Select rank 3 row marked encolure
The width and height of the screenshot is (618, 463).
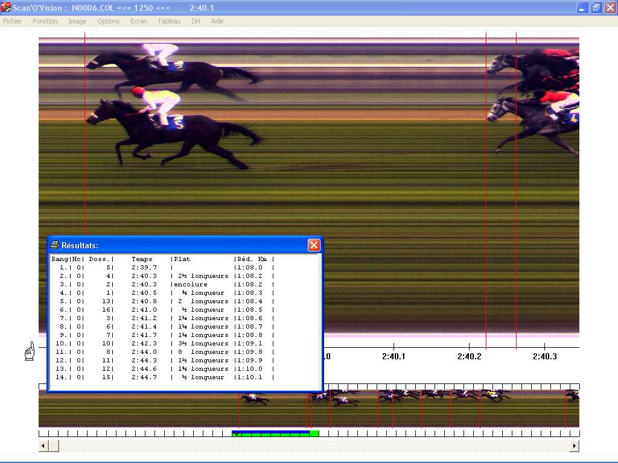(162, 285)
